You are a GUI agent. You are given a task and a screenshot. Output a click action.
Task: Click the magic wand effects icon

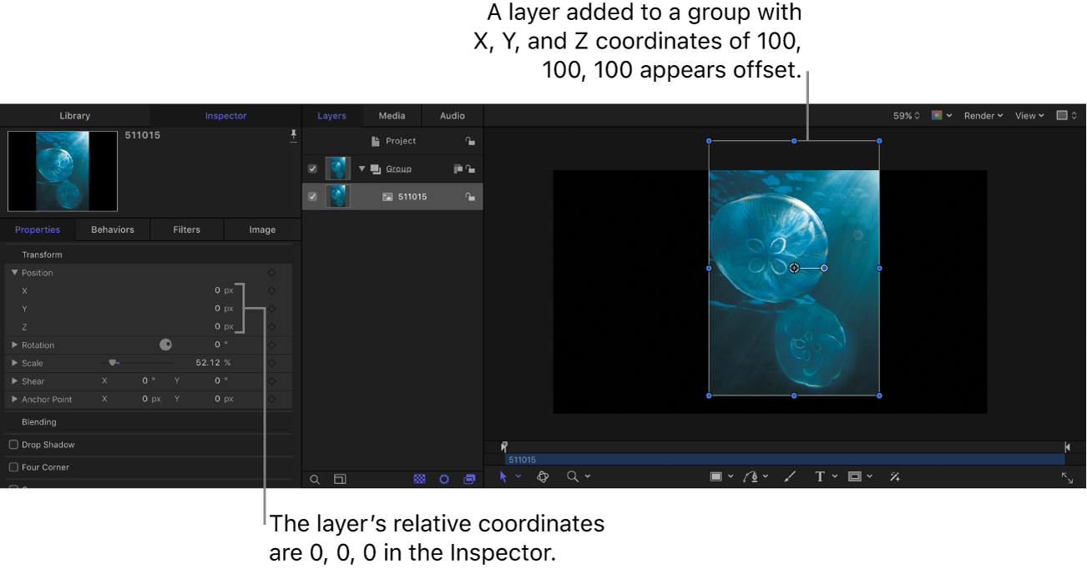894,476
